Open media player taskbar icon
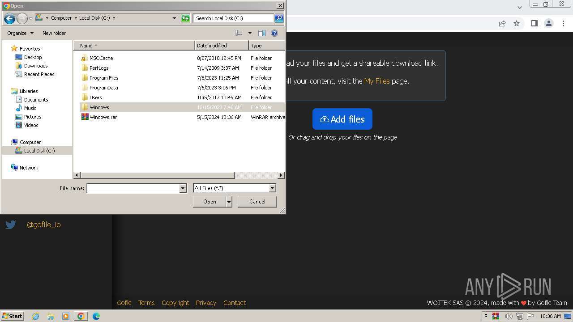This screenshot has width=573, height=322. point(66,316)
